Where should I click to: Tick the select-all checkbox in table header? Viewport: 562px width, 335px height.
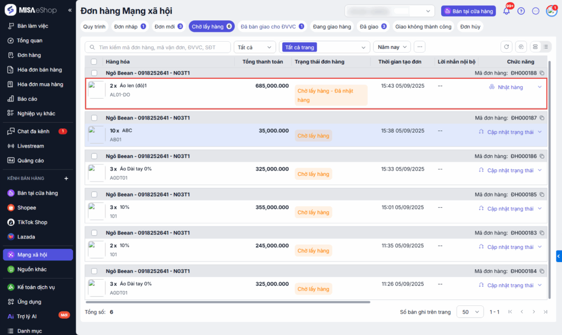click(94, 62)
